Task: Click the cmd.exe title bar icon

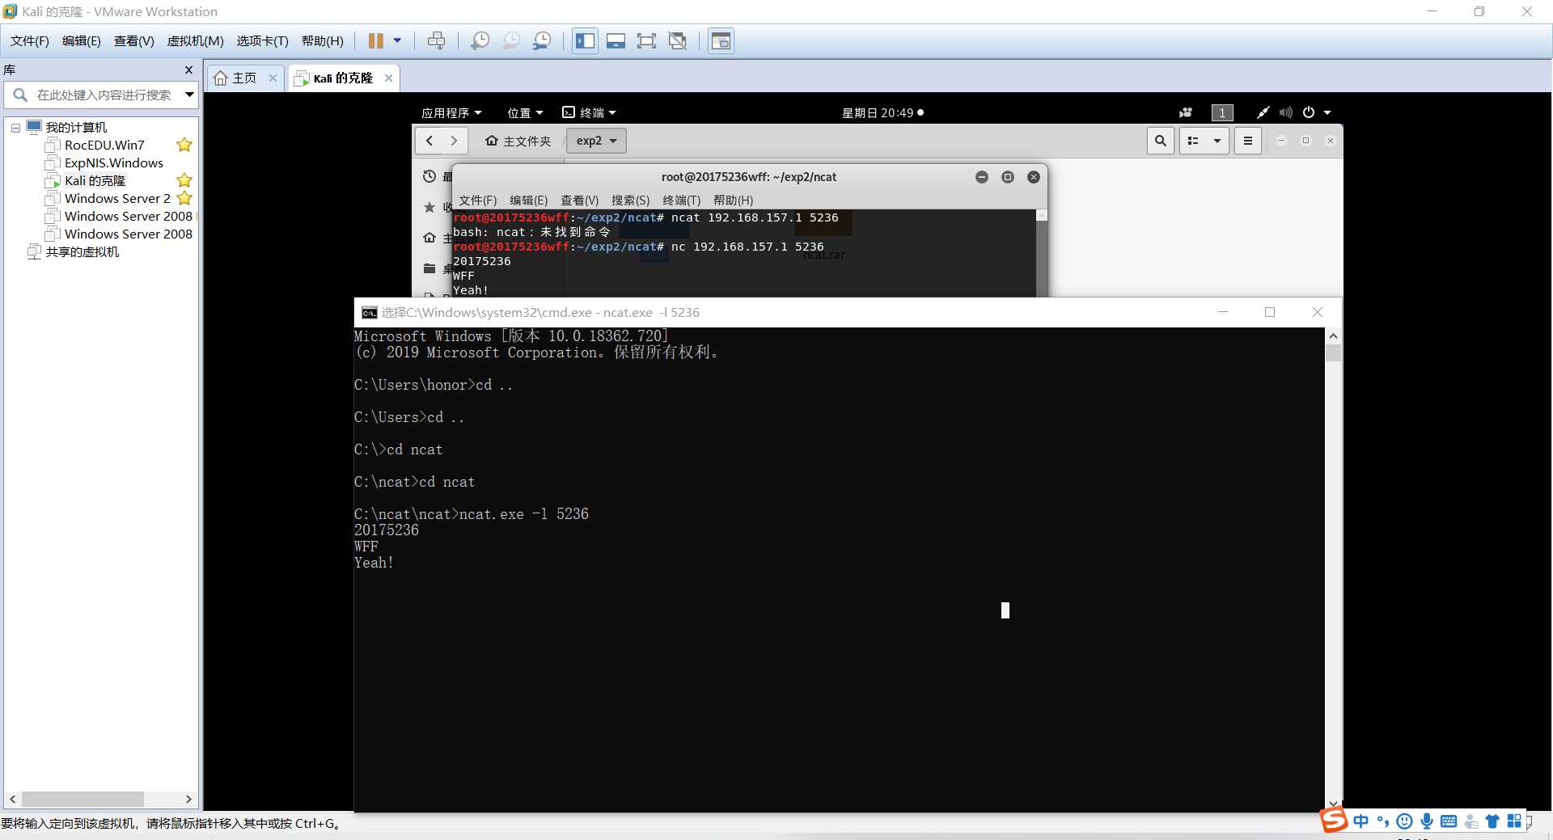Action: pyautogui.click(x=369, y=313)
